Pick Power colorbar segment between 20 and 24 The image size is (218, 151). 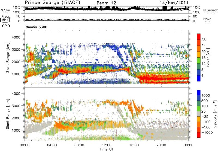click(199, 49)
